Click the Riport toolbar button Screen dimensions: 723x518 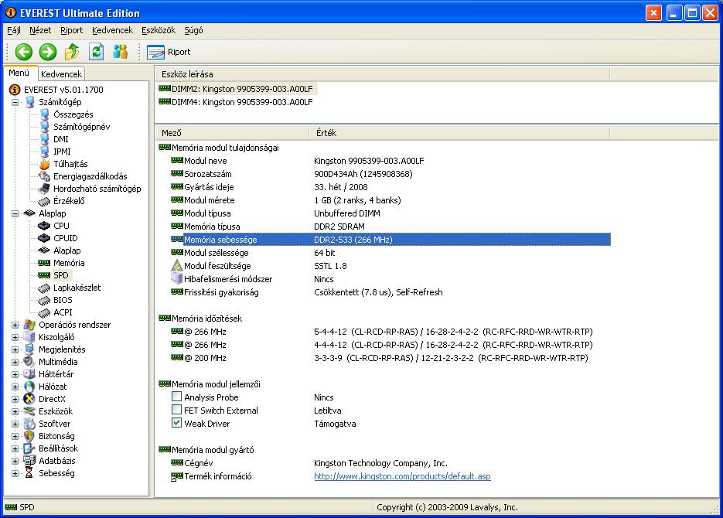tap(169, 52)
